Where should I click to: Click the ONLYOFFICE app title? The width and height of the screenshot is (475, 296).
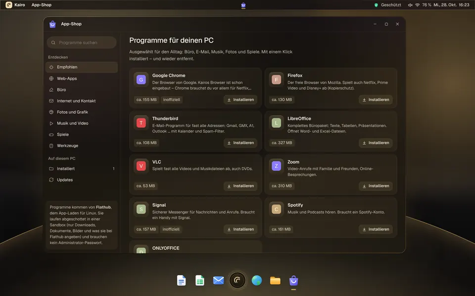click(x=166, y=248)
